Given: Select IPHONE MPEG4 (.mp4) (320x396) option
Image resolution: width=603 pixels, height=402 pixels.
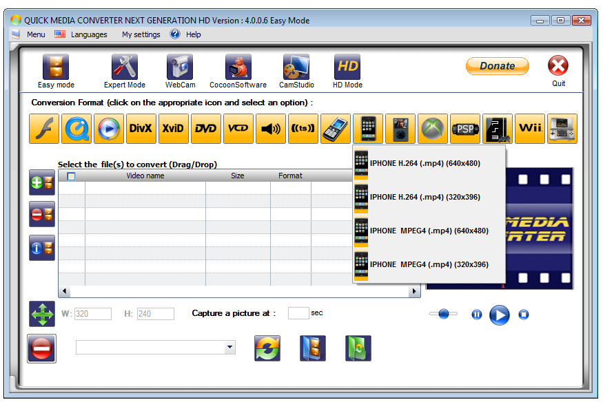Looking at the screenshot, I should (429, 264).
